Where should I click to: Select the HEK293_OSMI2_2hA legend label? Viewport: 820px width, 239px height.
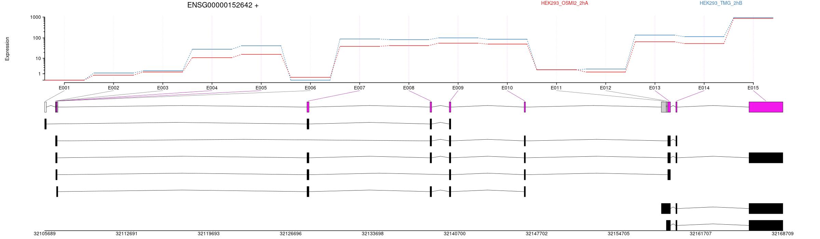point(564,3)
